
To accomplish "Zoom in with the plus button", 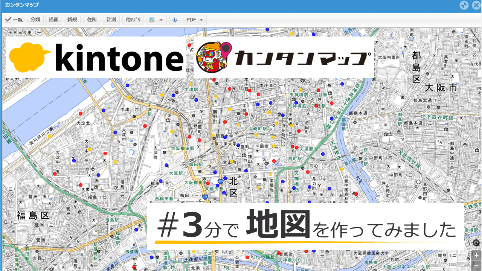I will [476, 255].
